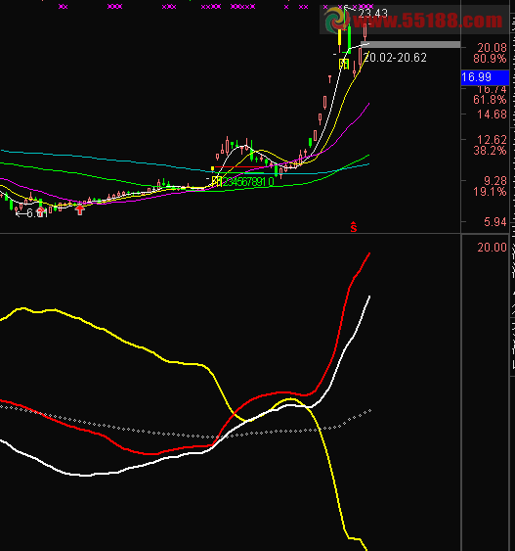Click the 38.2% Fibonacci level on the axis
The height and width of the screenshot is (551, 515).
[x=490, y=151]
